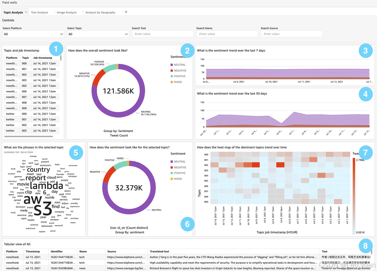Focus the Search Text input field

[x=163, y=34]
